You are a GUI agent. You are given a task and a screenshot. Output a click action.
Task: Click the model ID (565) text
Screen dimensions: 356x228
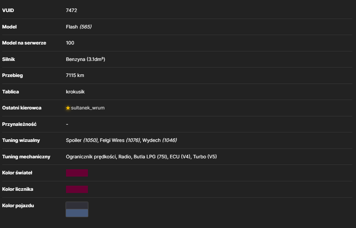coord(85,27)
